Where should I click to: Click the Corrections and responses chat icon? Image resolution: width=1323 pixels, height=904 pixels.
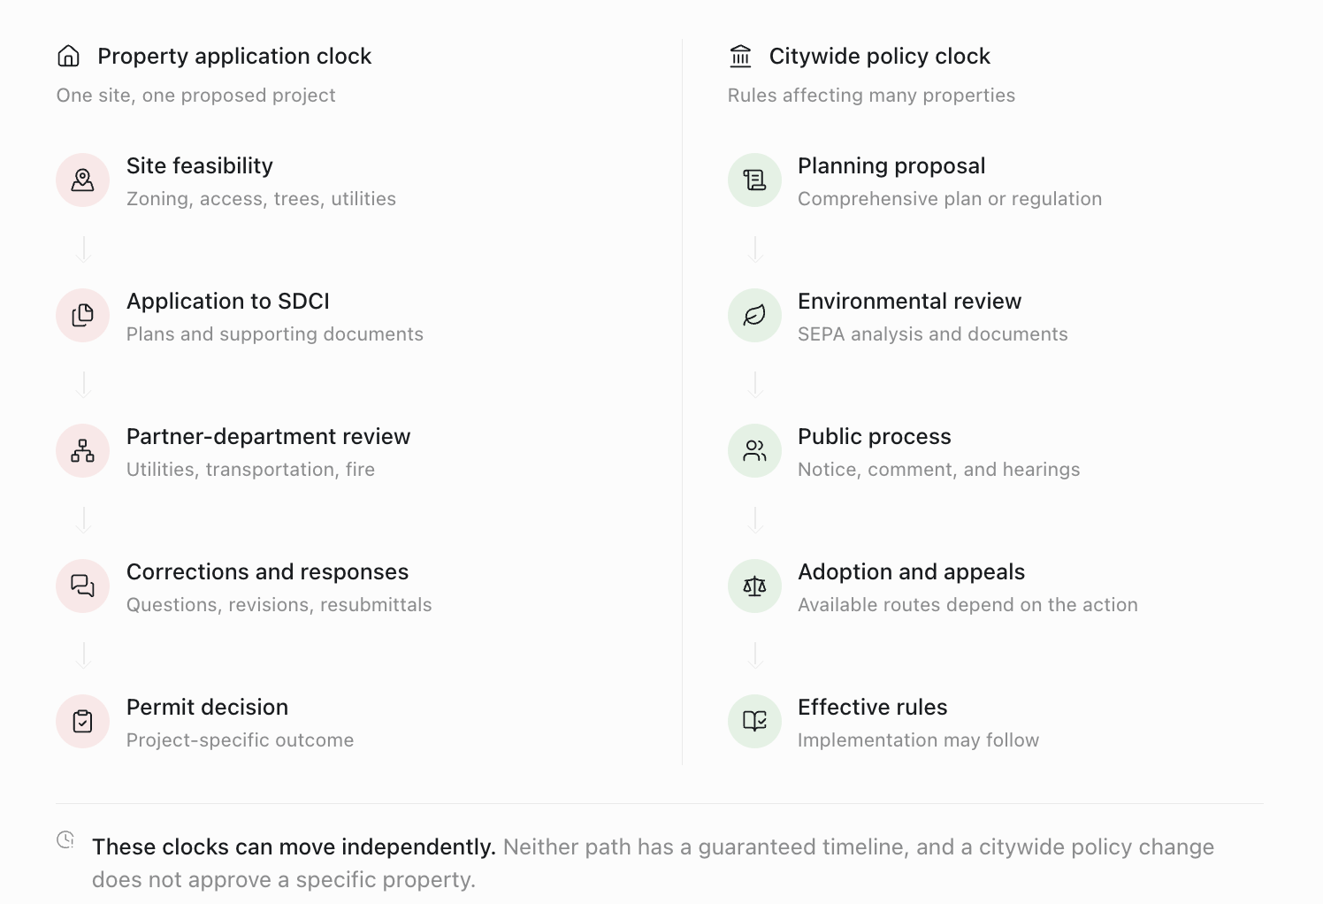(x=82, y=586)
